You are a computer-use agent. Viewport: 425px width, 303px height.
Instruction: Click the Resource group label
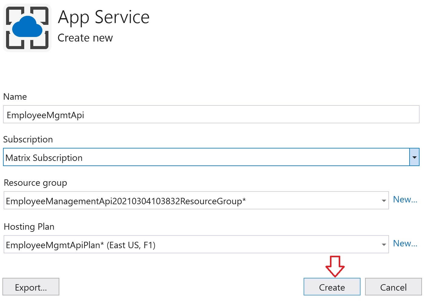35,183
